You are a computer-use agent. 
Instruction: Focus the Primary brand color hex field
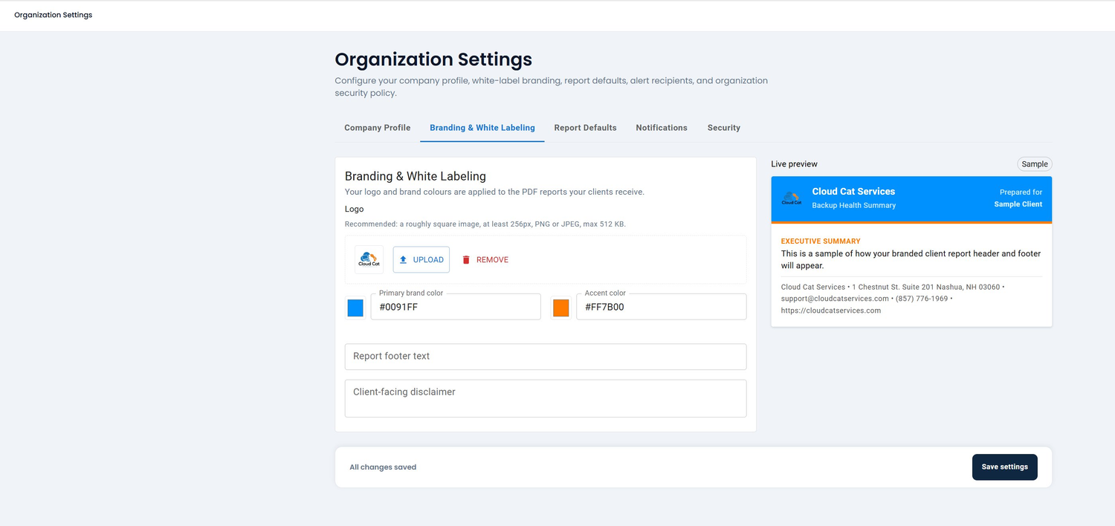[x=456, y=307]
